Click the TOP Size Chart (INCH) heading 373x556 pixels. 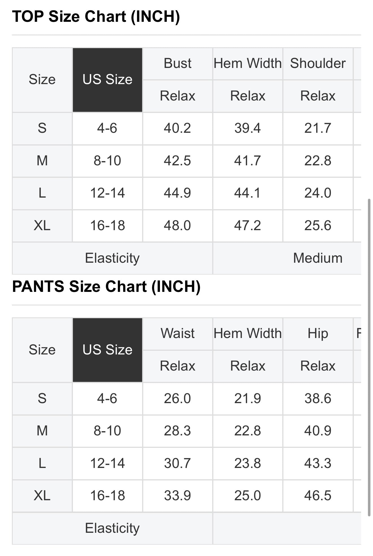pyautogui.click(x=96, y=16)
